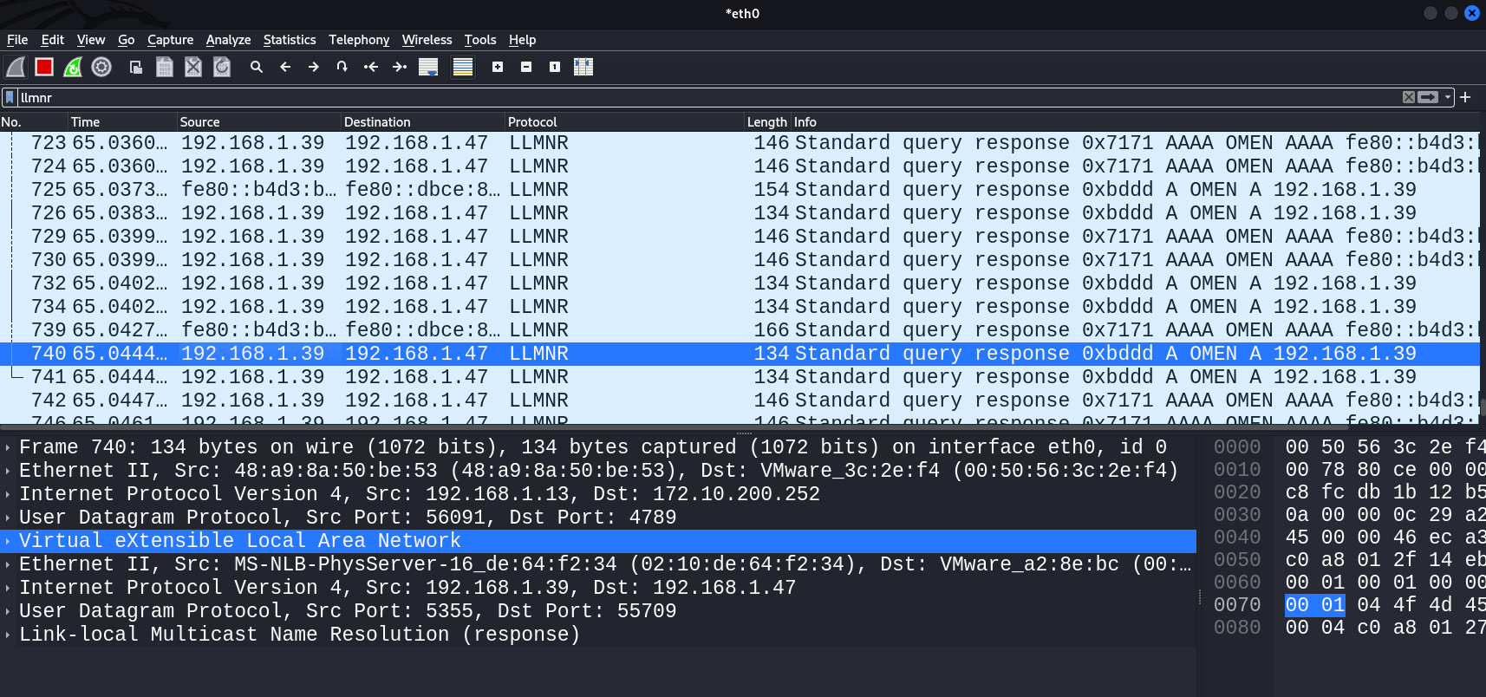Open the Statistics menu

[x=290, y=40]
